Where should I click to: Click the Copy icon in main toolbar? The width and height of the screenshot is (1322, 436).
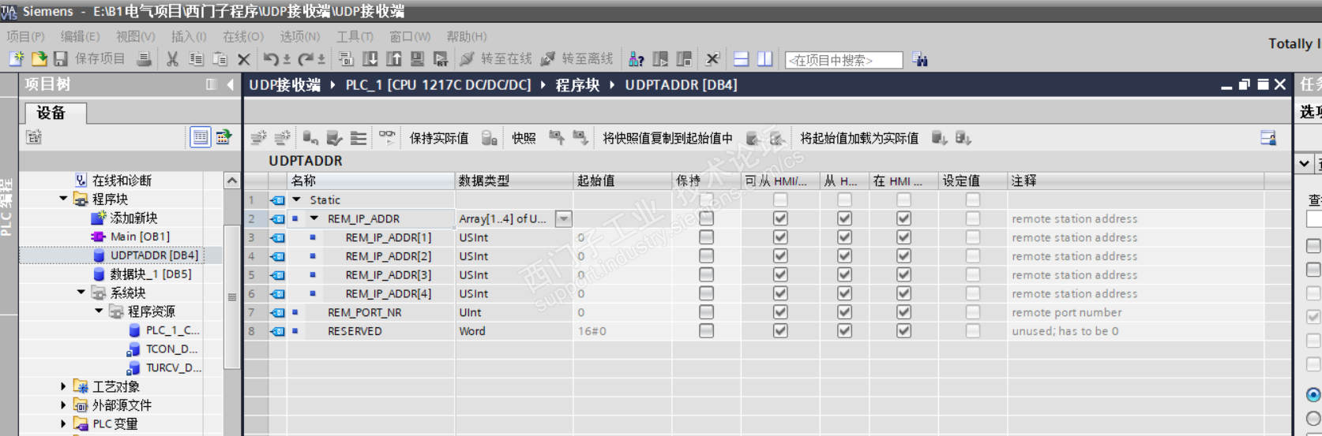[196, 59]
